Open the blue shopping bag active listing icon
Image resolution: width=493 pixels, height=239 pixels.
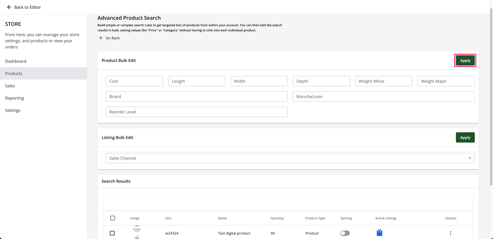(379, 233)
